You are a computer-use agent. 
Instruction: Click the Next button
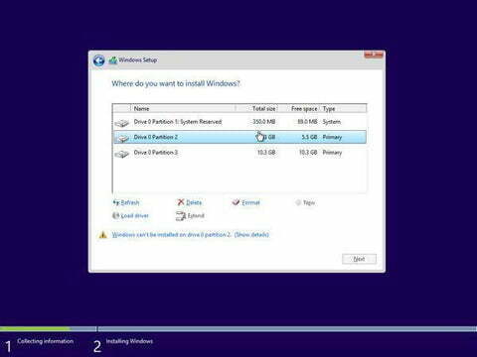(x=359, y=259)
